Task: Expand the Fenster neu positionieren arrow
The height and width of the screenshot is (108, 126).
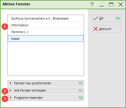Action: coord(11,83)
